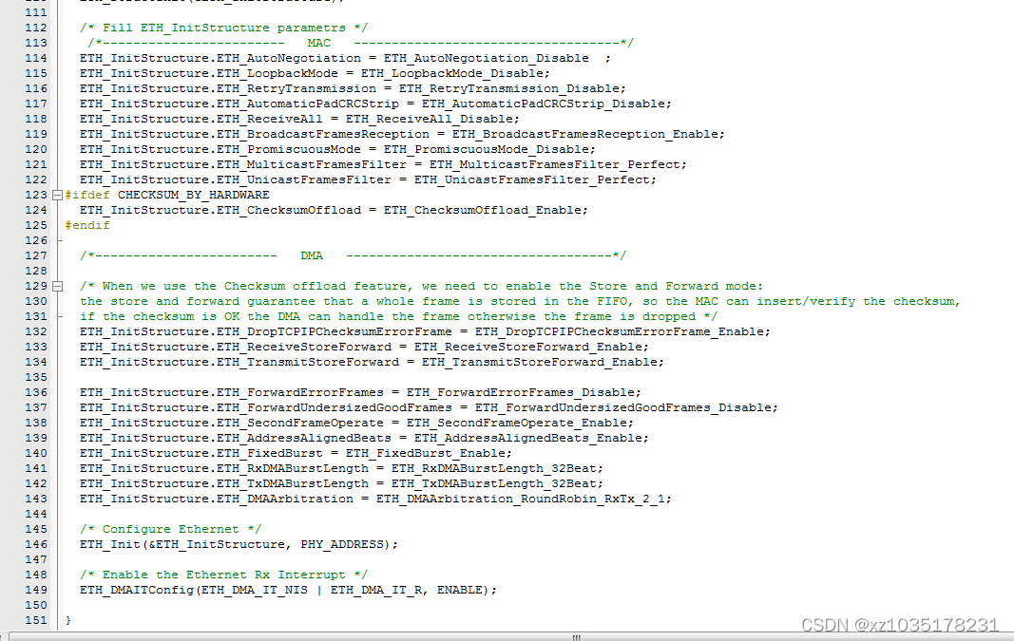Click ETH_FixedBurst_Enable value
The image size is (1014, 641).
[x=427, y=453]
